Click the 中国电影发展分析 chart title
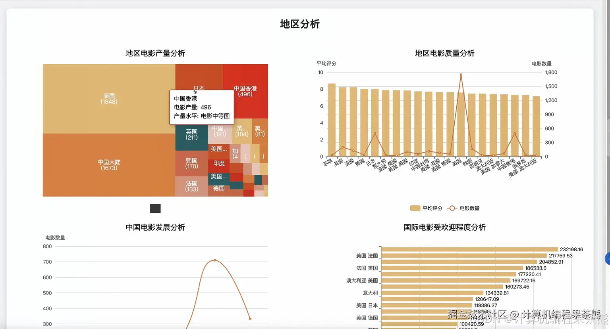 [x=155, y=227]
